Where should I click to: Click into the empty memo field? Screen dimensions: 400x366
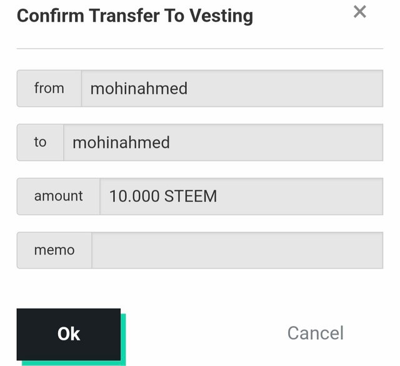[237, 250]
